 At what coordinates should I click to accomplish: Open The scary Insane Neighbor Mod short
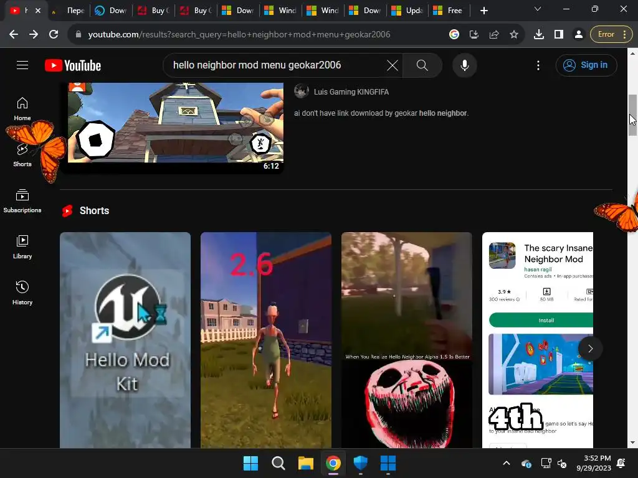538,340
